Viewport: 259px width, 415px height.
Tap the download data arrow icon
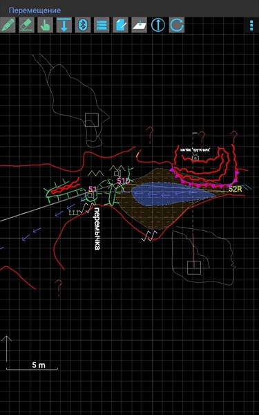tap(64, 25)
